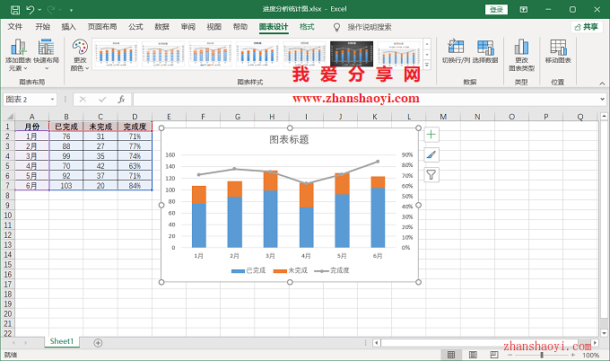Screen dimensions: 610x361
Task: Expand the formula bar arrow
Action: [x=602, y=100]
